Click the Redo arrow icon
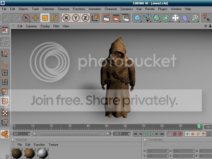The image size is (212, 159). 16,18
